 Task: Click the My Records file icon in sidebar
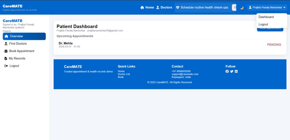(6, 58)
